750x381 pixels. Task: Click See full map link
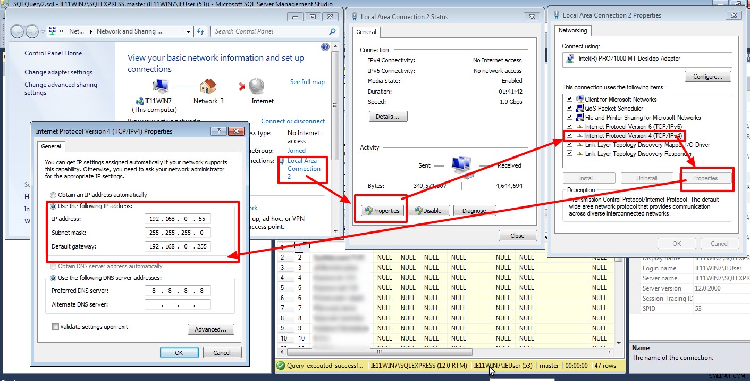pos(307,82)
